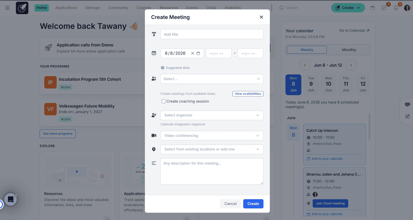Screen dimensions: 413x220
Task: Open Application calls from Demo
Action: 85,45
